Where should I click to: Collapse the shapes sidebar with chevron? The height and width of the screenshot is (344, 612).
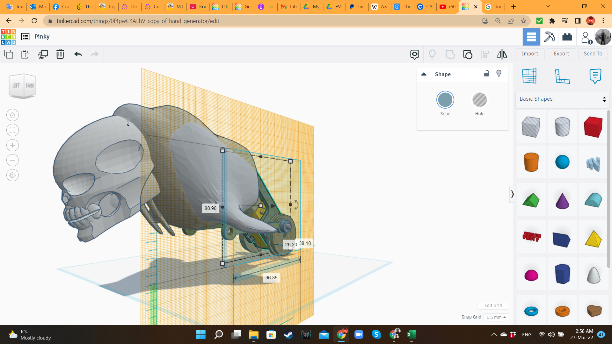coord(512,194)
